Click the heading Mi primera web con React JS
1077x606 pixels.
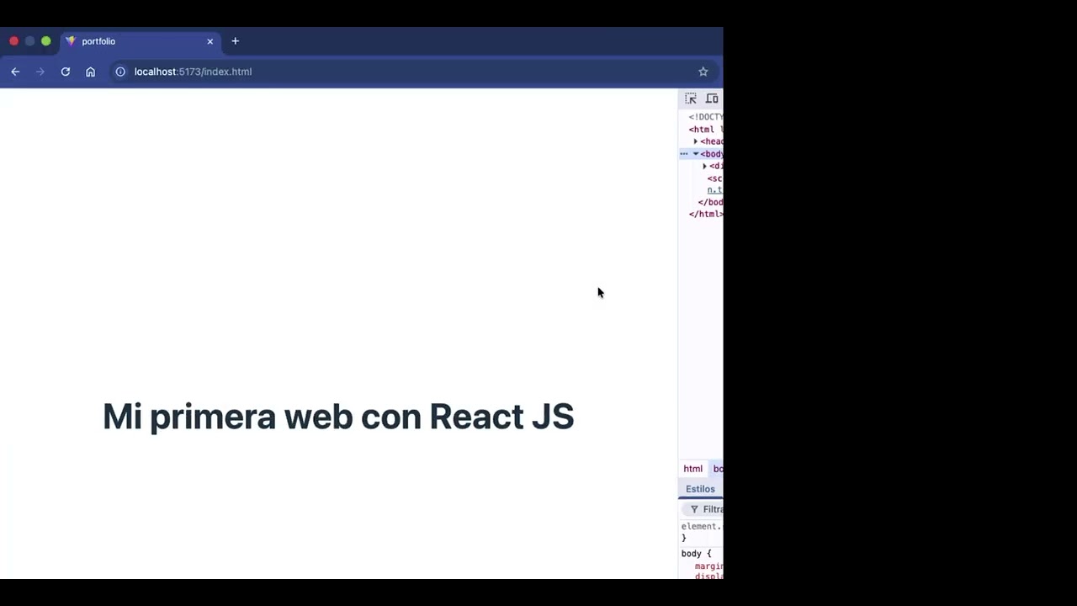(x=338, y=417)
